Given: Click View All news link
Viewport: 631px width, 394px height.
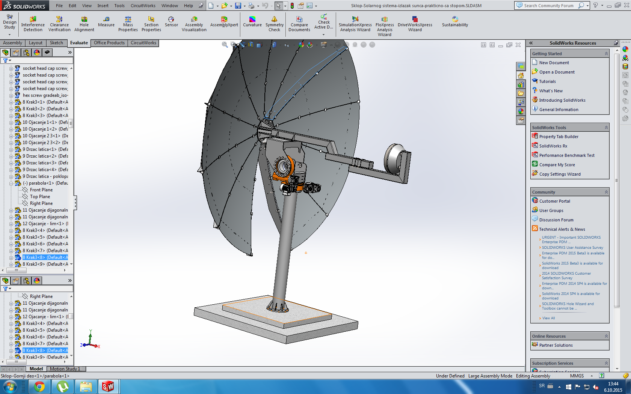Looking at the screenshot, I should (548, 318).
